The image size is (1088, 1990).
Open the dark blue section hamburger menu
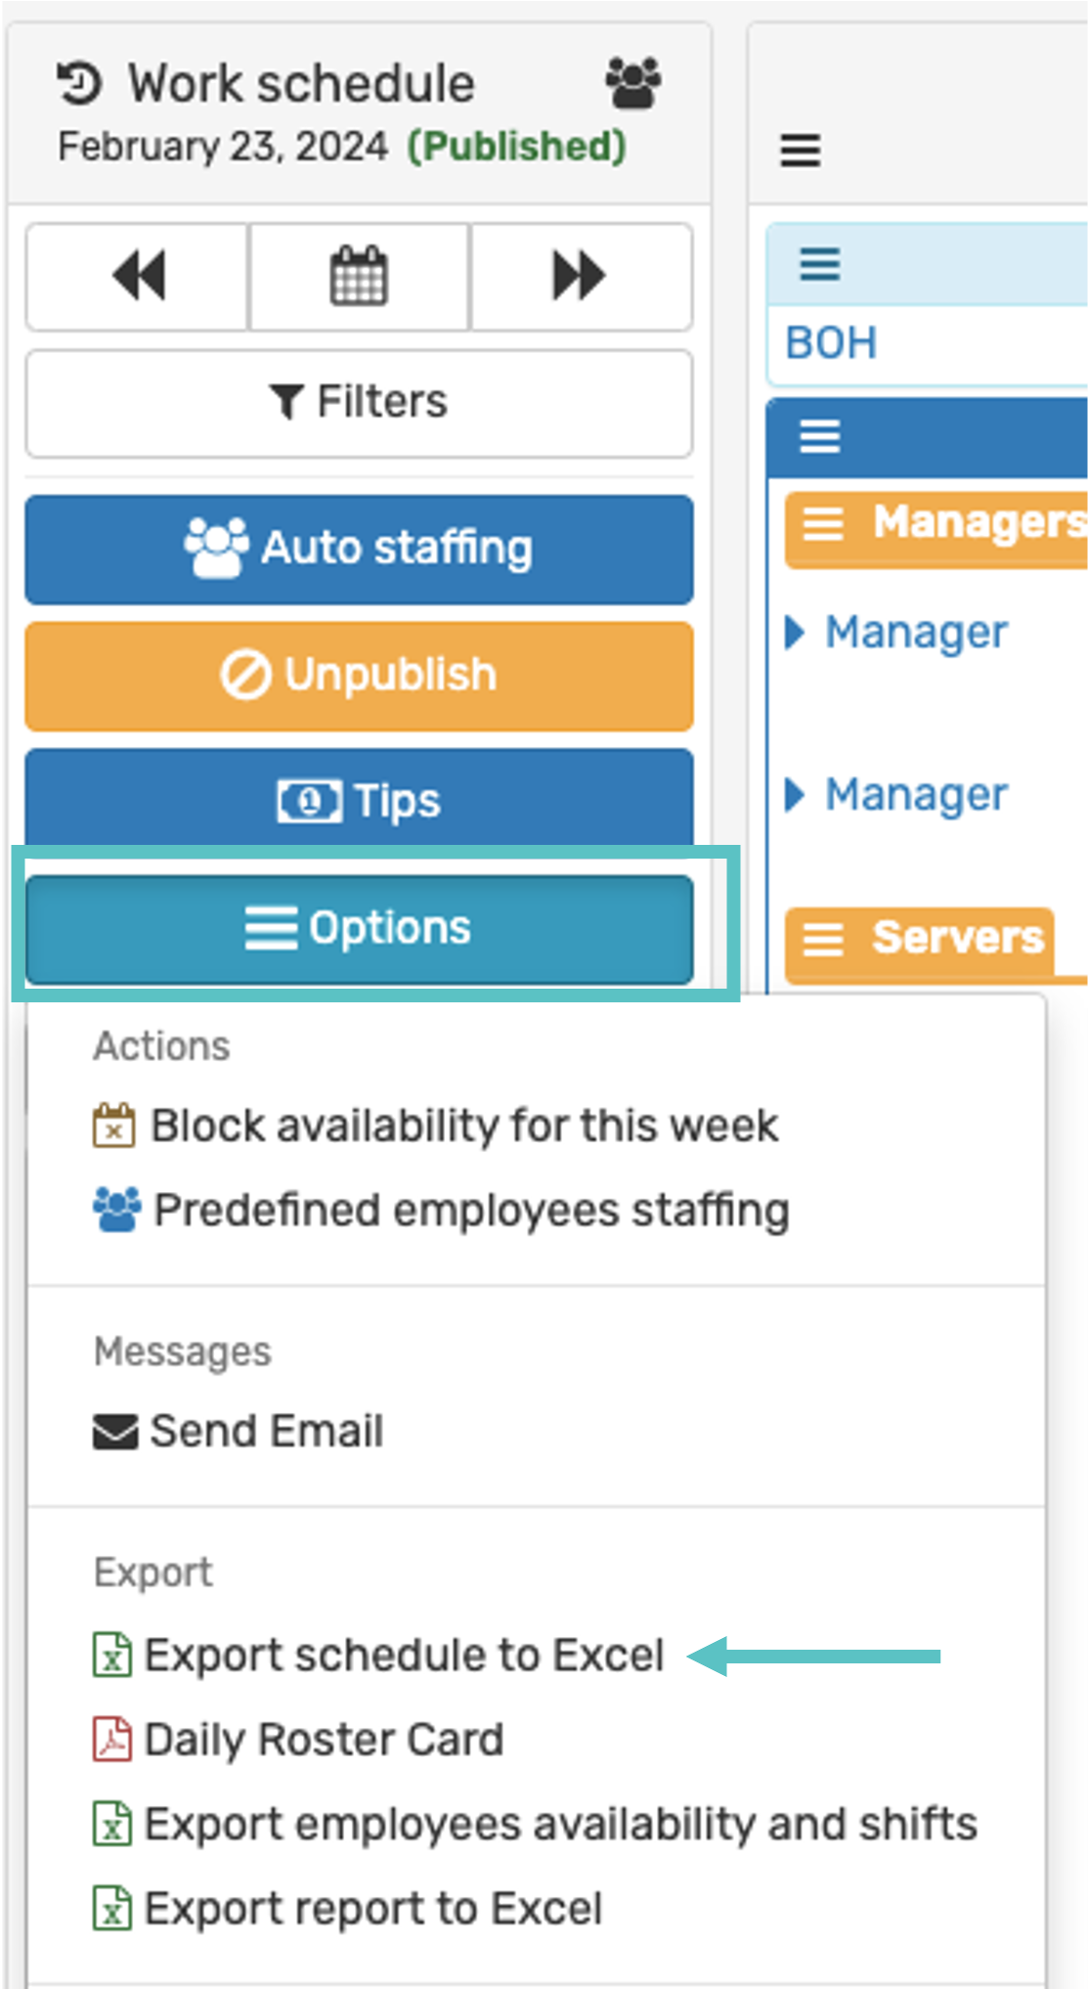coord(819,436)
